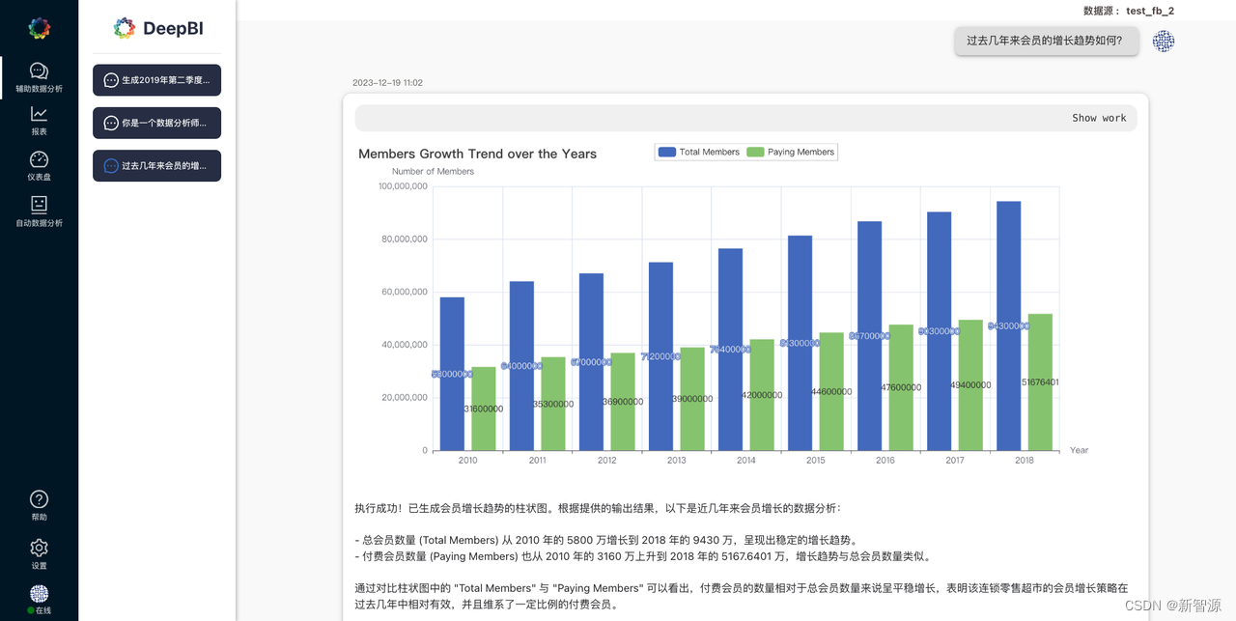1236x621 pixels.
Task: Click the DeepBI logo at top of sidebar
Action: 39,28
